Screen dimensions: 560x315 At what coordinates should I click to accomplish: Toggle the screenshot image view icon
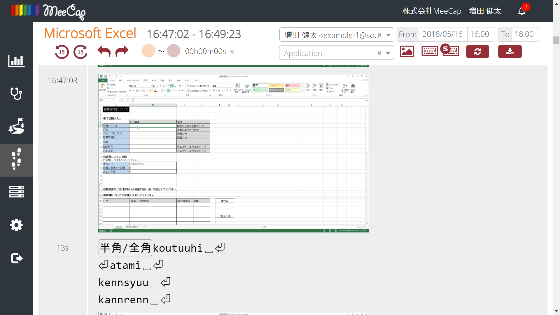coord(407,52)
